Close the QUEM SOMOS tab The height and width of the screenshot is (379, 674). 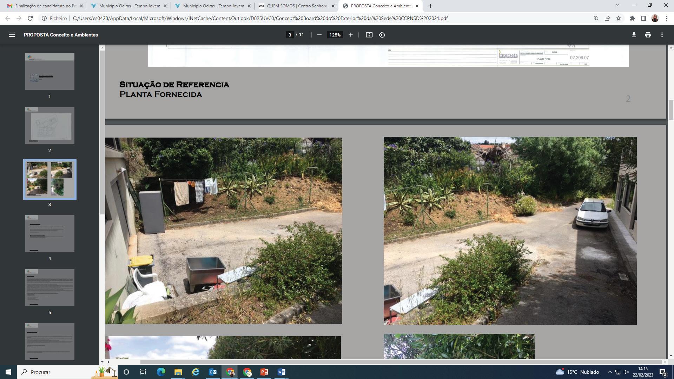pos(333,6)
